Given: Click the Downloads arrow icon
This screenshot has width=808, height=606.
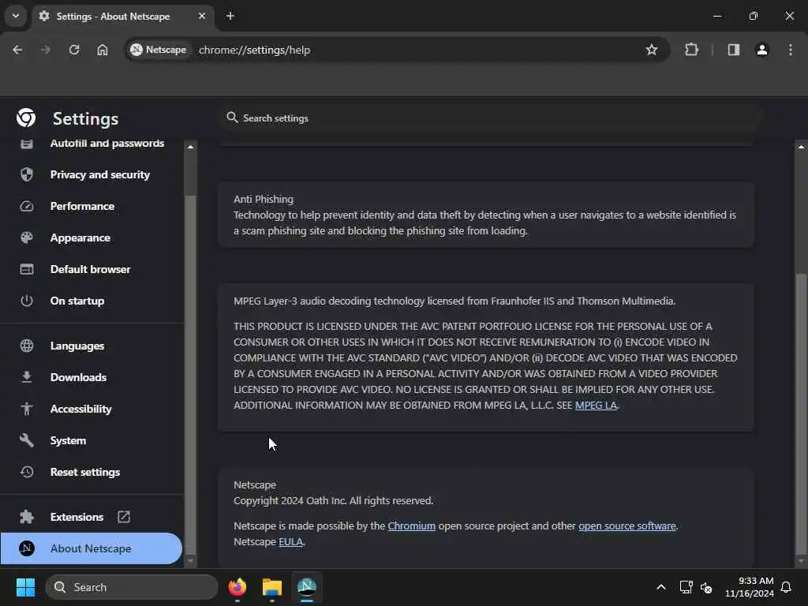Looking at the screenshot, I should click(x=27, y=377).
